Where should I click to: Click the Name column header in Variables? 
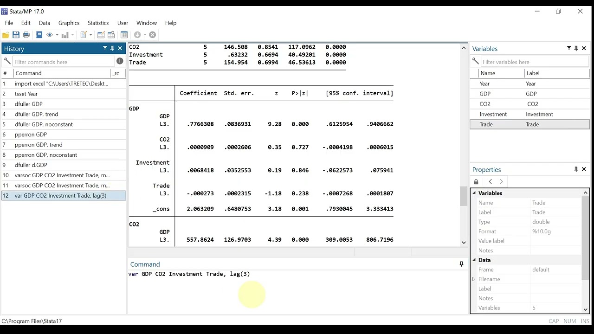[501, 73]
